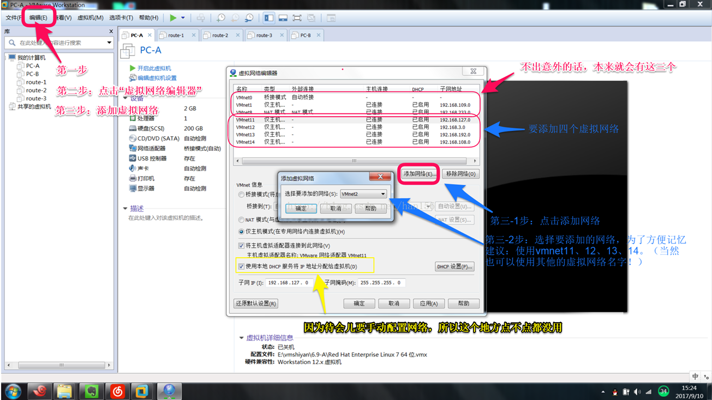The width and height of the screenshot is (712, 400).
Task: Select the 网络适配器 device icon
Action: (x=133, y=148)
